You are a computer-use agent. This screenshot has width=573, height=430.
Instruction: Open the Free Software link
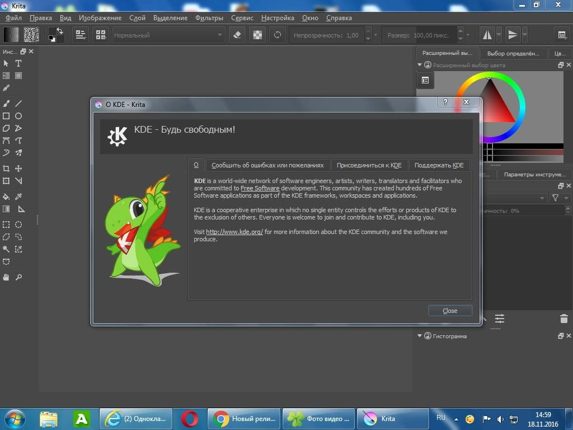pyautogui.click(x=260, y=188)
